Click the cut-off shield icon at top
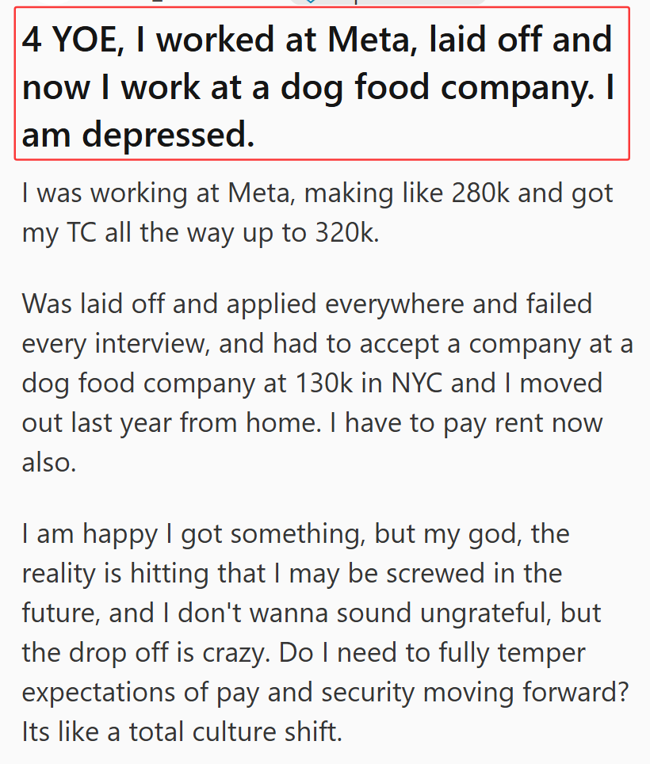This screenshot has height=764, width=650. (309, 2)
